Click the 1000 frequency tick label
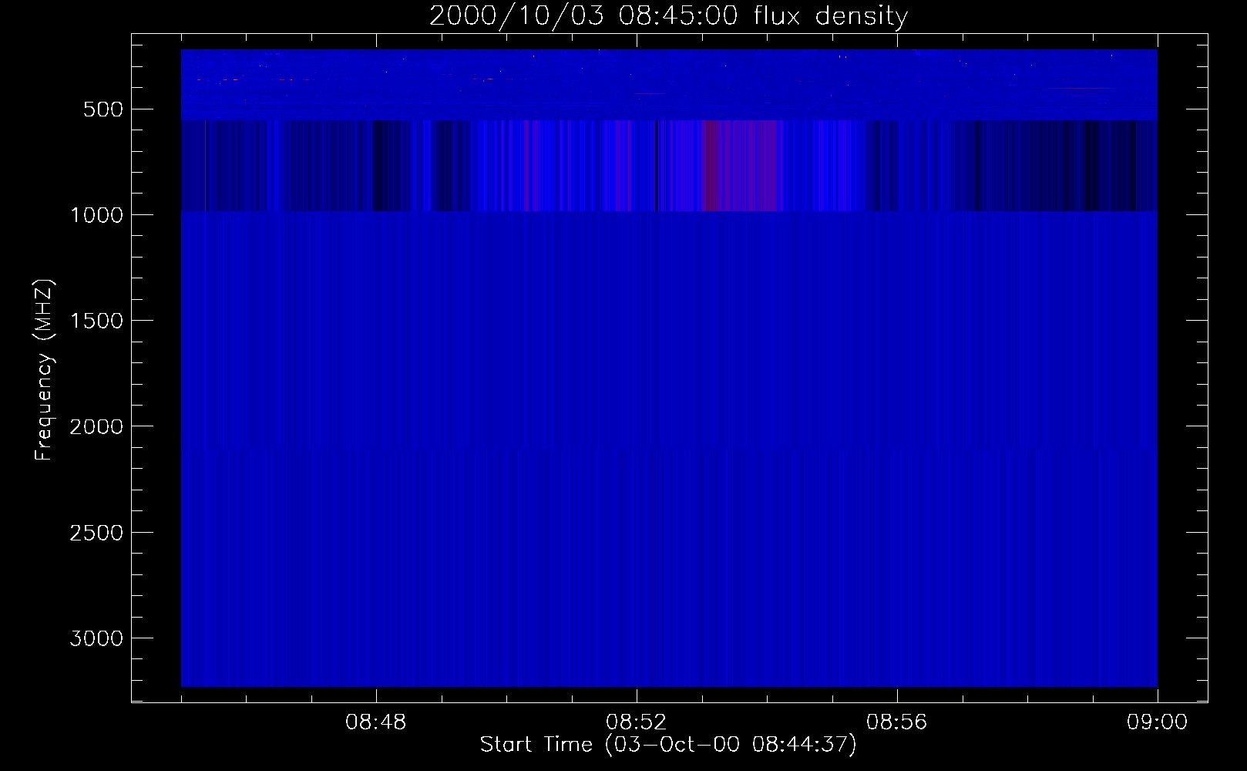 tap(96, 215)
